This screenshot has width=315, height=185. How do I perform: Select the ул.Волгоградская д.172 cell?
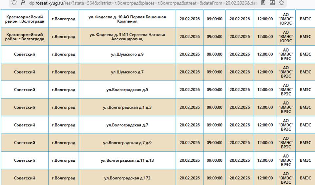coord(127,178)
